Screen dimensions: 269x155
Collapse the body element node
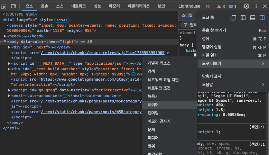click(x=5, y=42)
